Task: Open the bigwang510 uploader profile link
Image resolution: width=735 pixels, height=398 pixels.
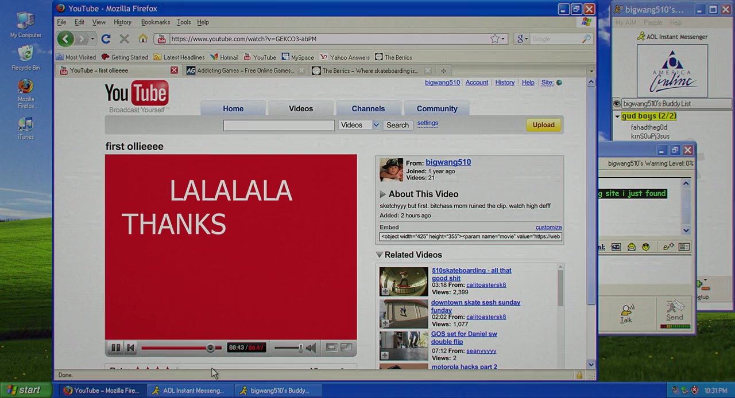Action: (x=448, y=162)
